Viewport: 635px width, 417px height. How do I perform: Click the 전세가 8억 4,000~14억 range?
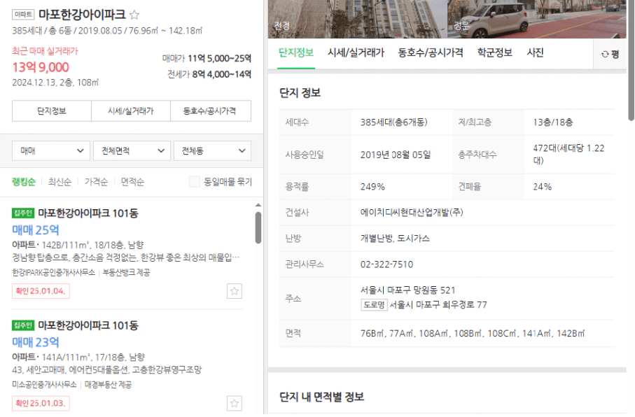pyautogui.click(x=209, y=74)
